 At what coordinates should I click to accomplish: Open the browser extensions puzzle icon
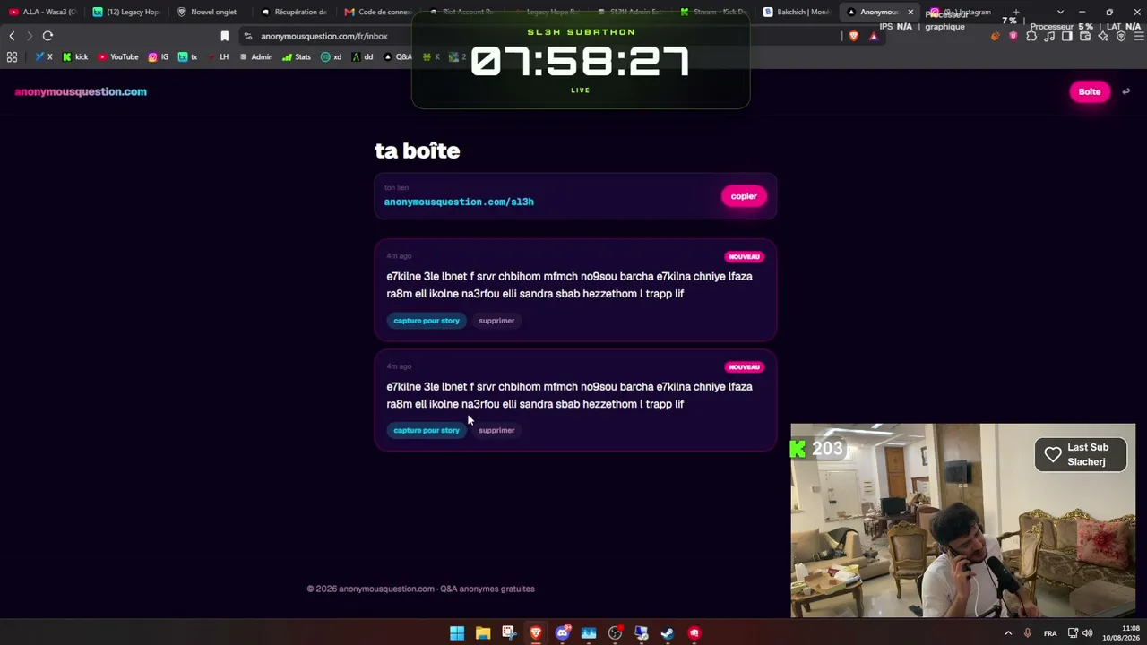(x=1031, y=36)
